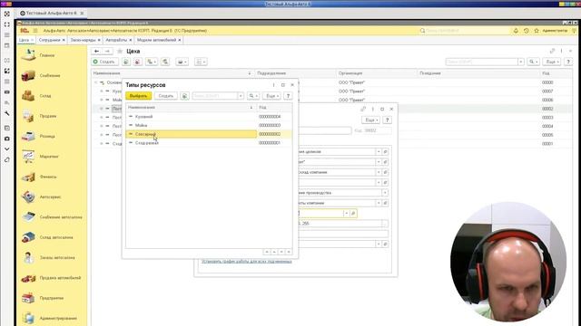
Task: Select the Кузовной resource type row
Action: [209, 117]
